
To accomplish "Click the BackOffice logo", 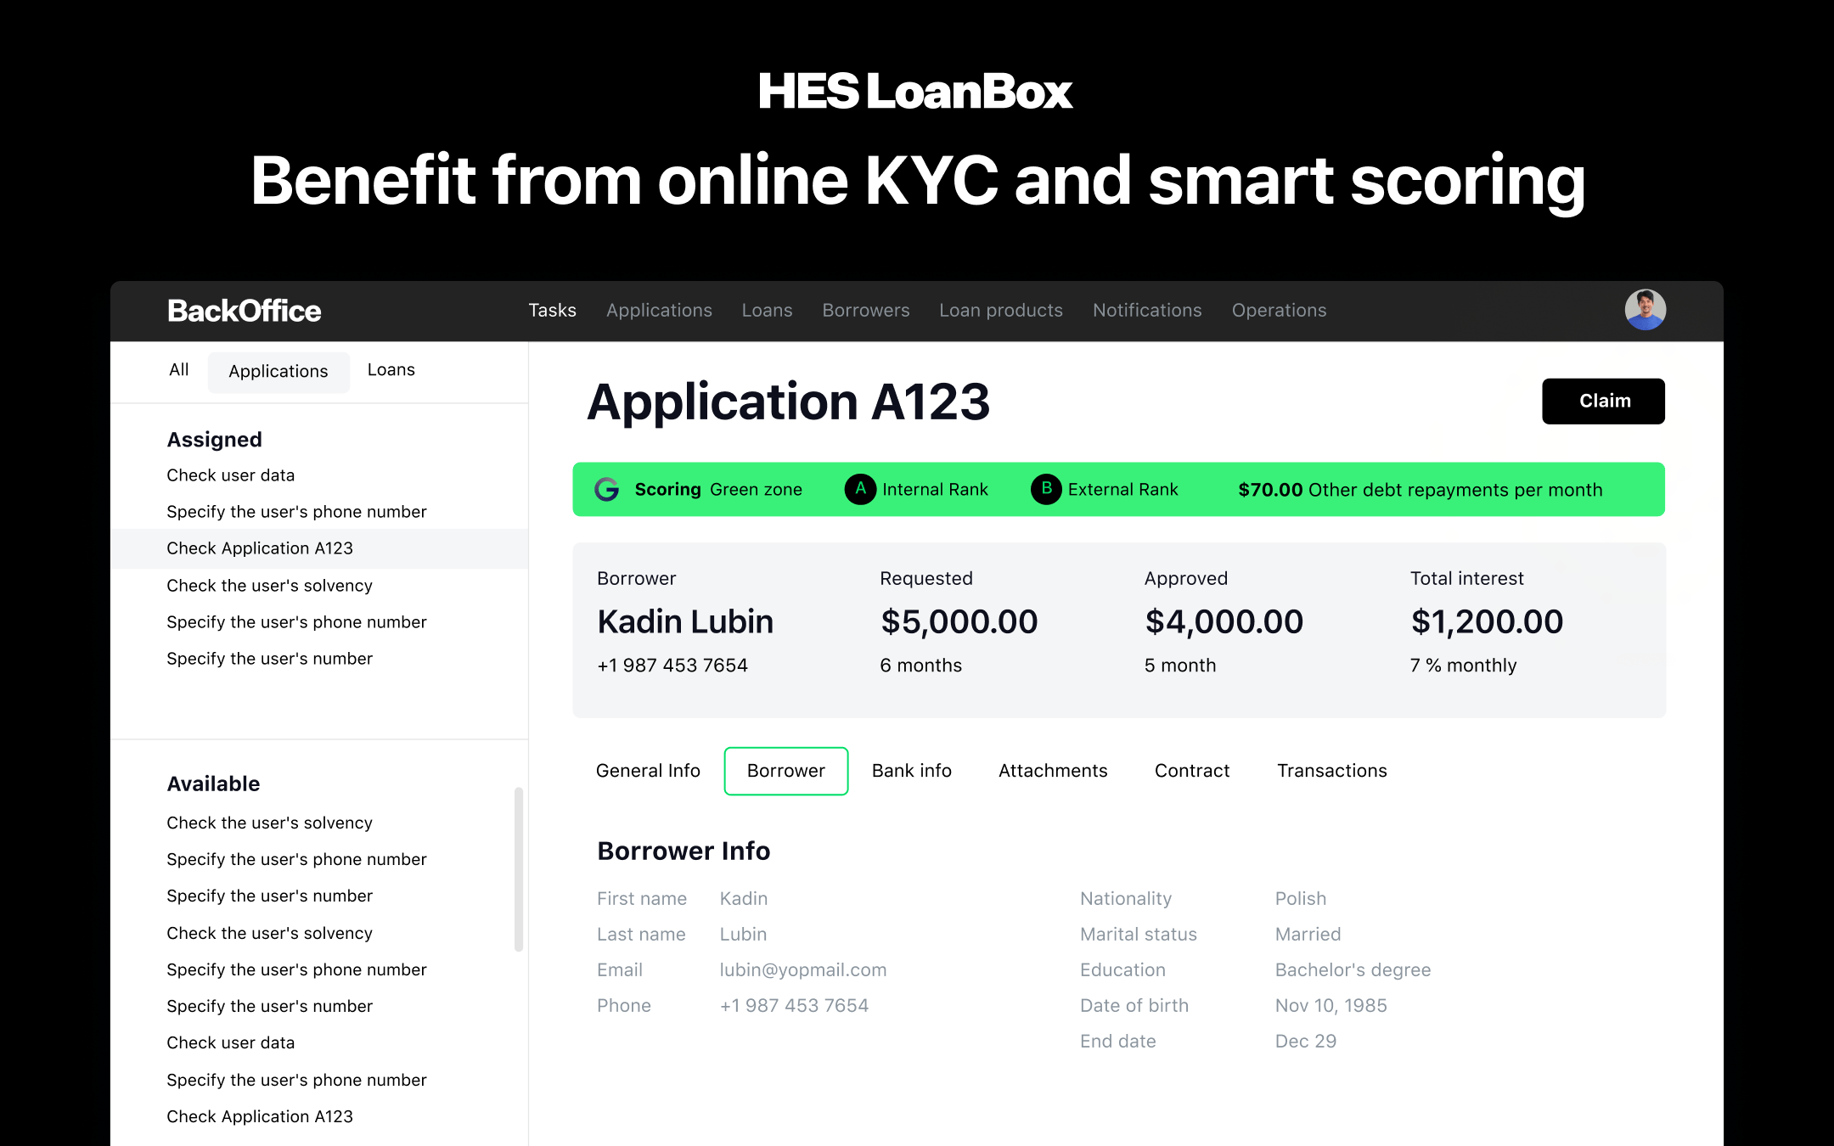I will [x=245, y=311].
